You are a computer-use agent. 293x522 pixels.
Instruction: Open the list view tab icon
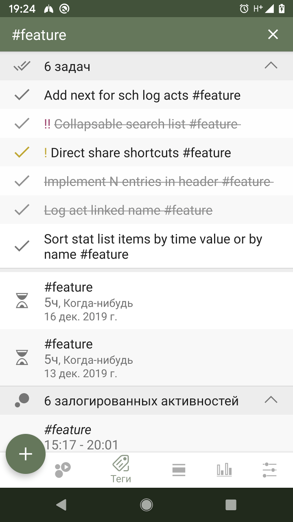point(179,469)
